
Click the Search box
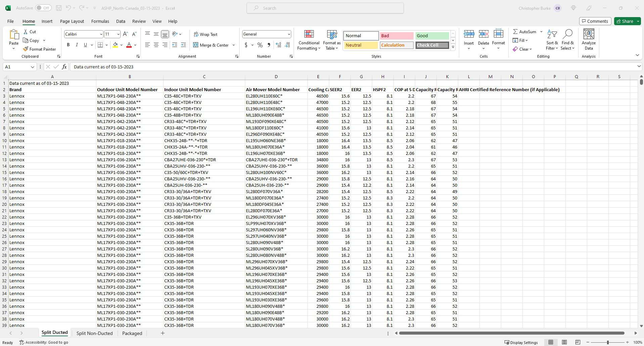coord(325,8)
